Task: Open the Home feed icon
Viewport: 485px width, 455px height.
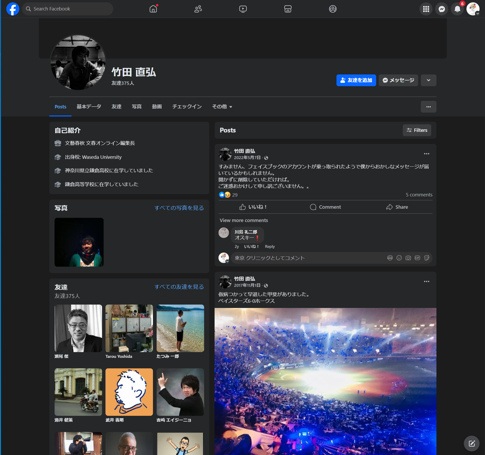Action: pos(153,9)
